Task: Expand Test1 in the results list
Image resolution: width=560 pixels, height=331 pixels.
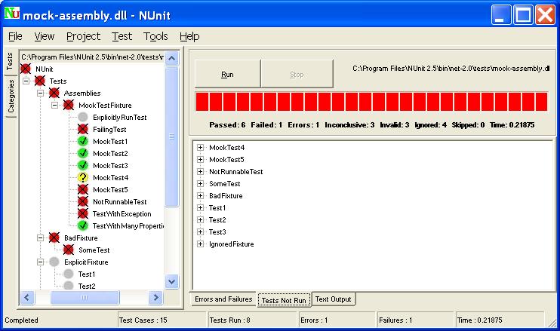Action: coord(200,207)
